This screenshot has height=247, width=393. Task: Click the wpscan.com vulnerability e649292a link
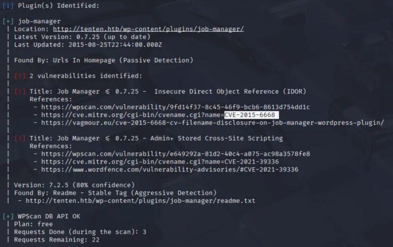click(x=175, y=154)
